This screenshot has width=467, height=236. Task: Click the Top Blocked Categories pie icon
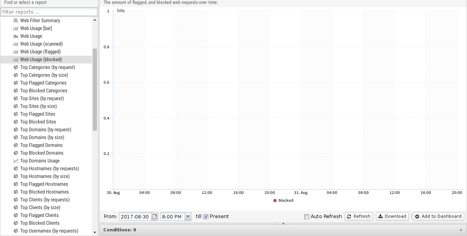16,90
